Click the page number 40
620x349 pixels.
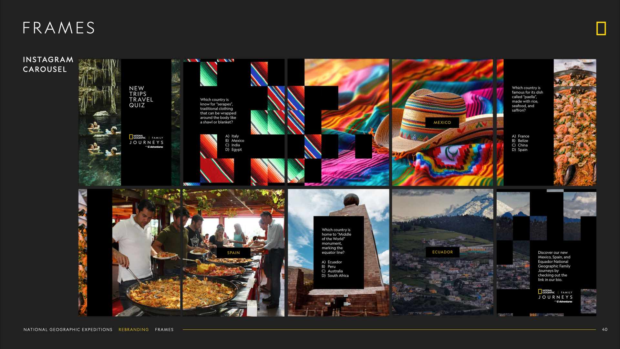click(x=604, y=330)
